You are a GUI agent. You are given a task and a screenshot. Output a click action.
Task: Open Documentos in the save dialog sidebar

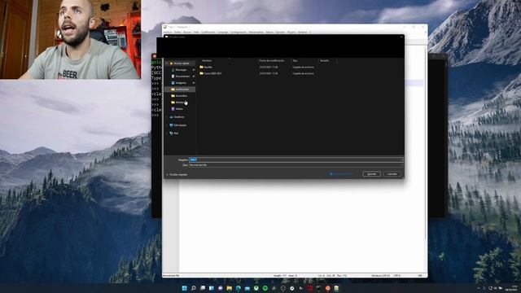[x=182, y=76]
